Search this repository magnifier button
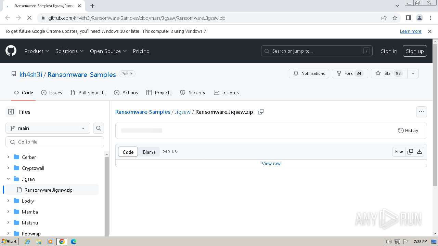This screenshot has width=438, height=246. coord(99,128)
